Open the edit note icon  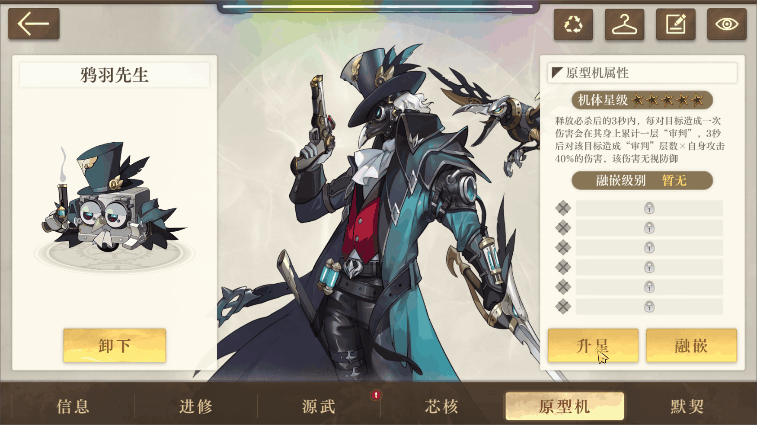coord(676,24)
